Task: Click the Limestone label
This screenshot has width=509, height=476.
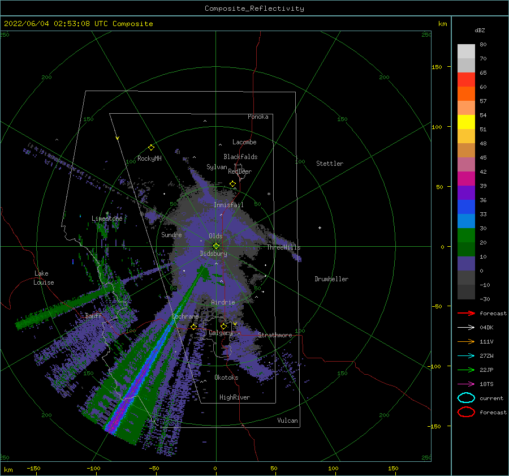Action: [x=107, y=218]
